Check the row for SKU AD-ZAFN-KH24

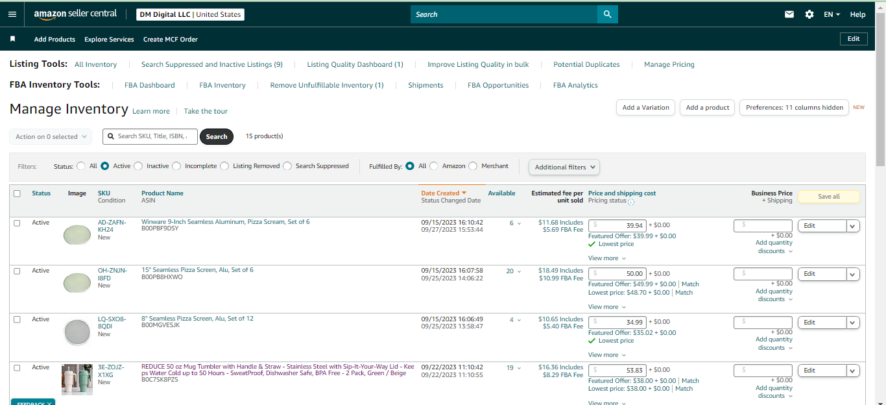click(x=17, y=223)
